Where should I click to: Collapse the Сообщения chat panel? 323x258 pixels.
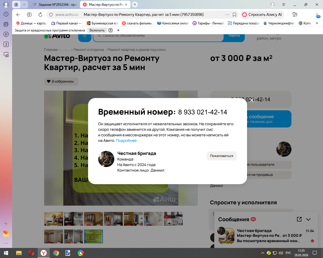click(308, 219)
